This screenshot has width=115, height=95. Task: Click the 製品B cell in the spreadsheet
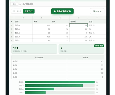(x=23, y=29)
